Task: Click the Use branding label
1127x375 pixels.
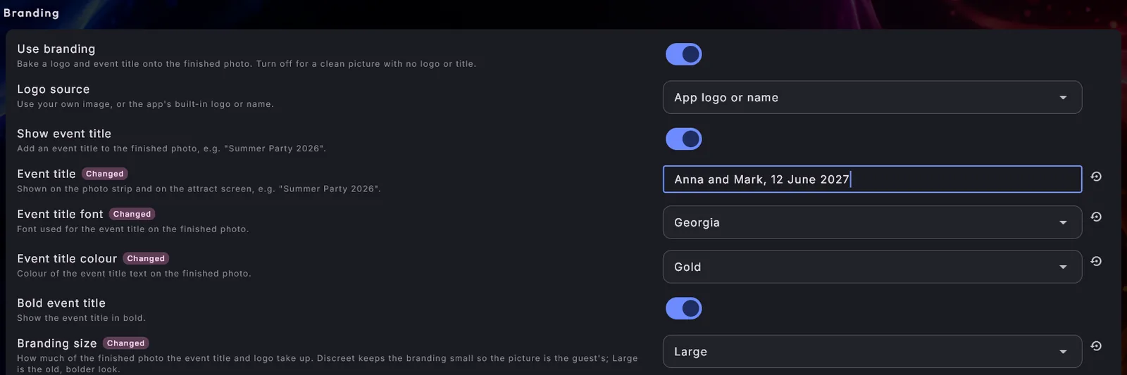Action: tap(56, 49)
